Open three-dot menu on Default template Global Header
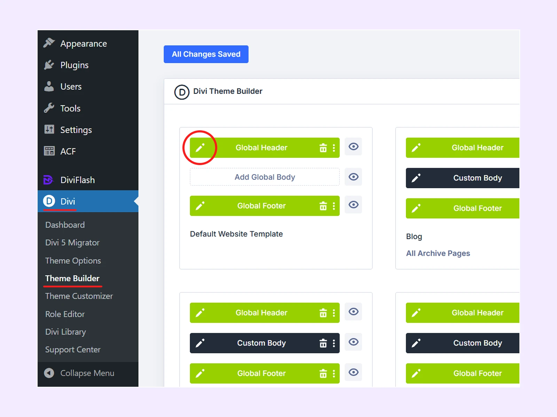The width and height of the screenshot is (557, 417). (x=334, y=148)
